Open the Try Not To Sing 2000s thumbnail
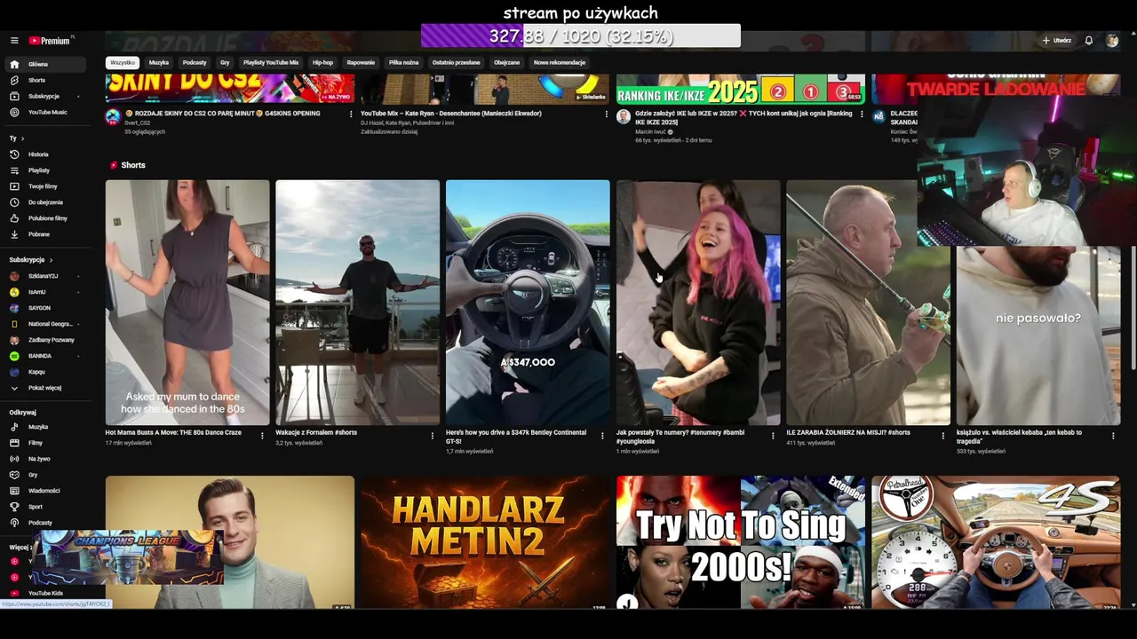This screenshot has width=1137, height=639. 741,542
